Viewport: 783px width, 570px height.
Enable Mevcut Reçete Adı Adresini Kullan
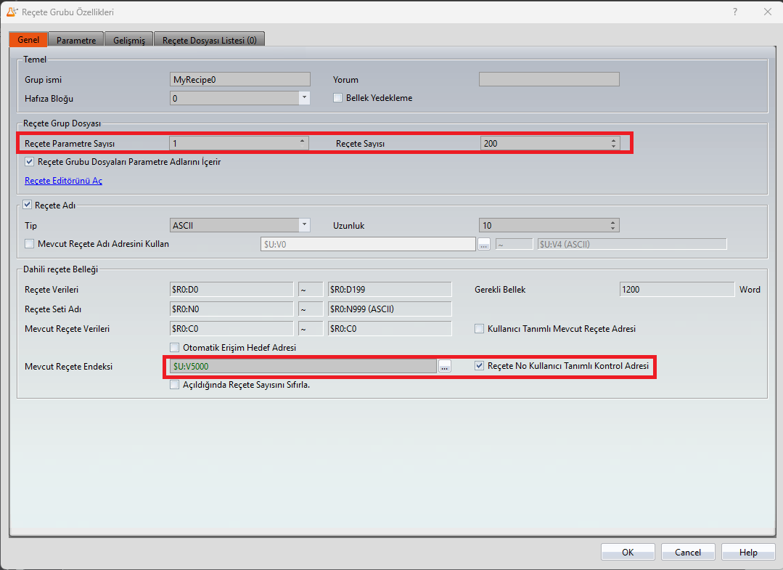[30, 244]
